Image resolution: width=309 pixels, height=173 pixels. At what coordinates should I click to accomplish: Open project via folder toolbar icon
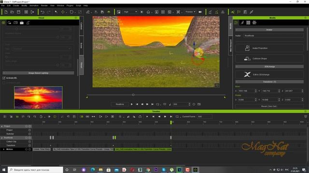coord(12,12)
